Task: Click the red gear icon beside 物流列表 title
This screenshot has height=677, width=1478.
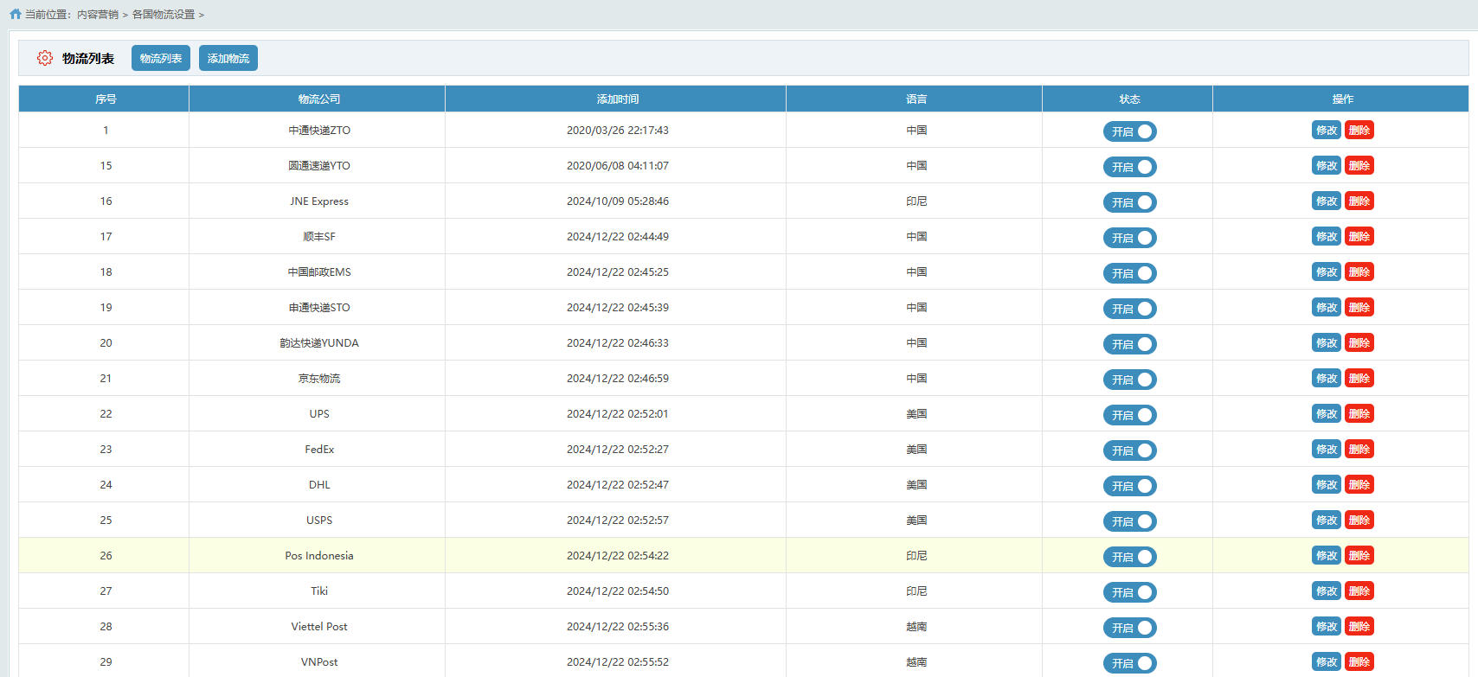Action: 45,58
